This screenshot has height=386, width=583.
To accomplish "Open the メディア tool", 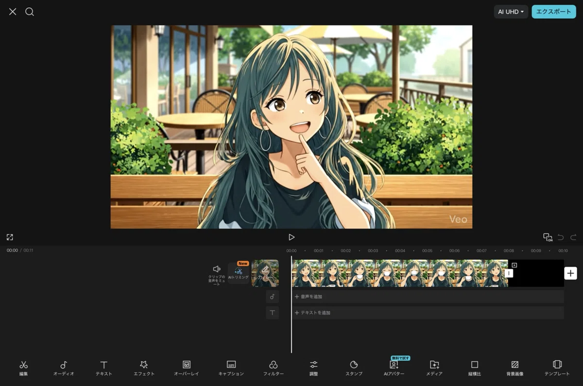I will pos(434,368).
